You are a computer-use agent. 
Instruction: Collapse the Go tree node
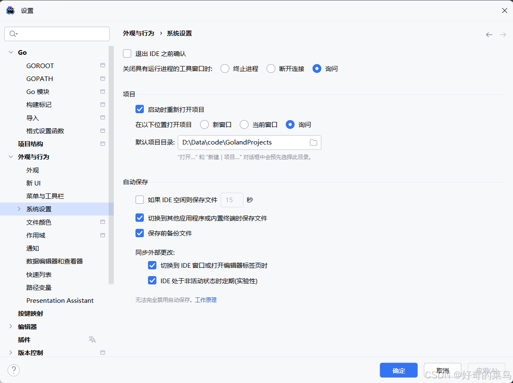(x=10, y=53)
